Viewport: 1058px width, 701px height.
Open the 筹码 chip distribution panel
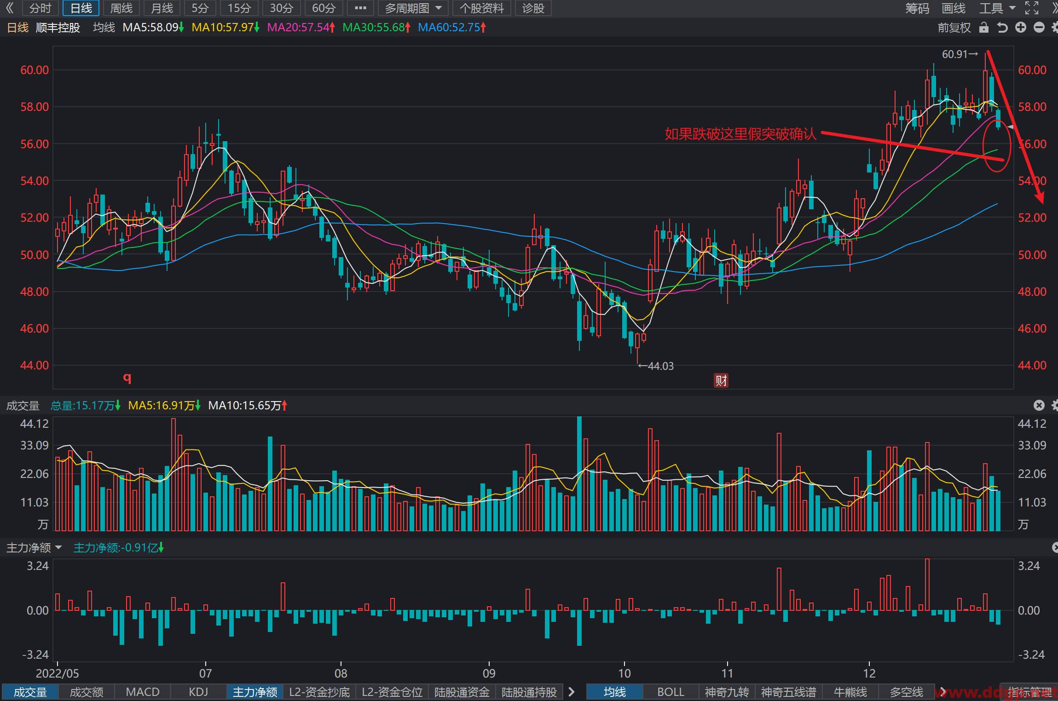(917, 8)
